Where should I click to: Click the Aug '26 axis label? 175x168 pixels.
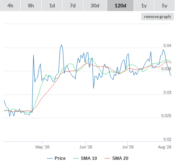165,147
